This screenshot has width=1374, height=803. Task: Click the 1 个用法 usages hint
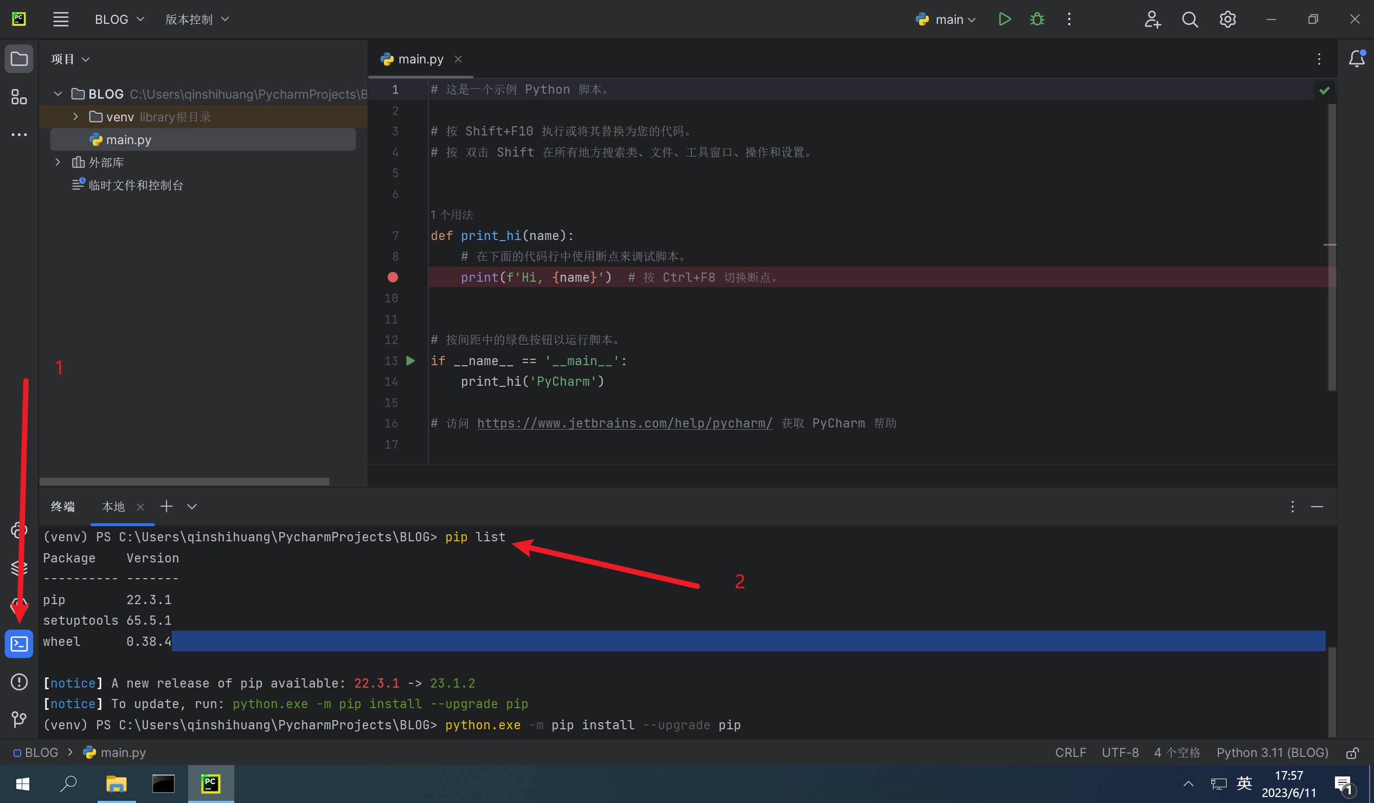(452, 215)
